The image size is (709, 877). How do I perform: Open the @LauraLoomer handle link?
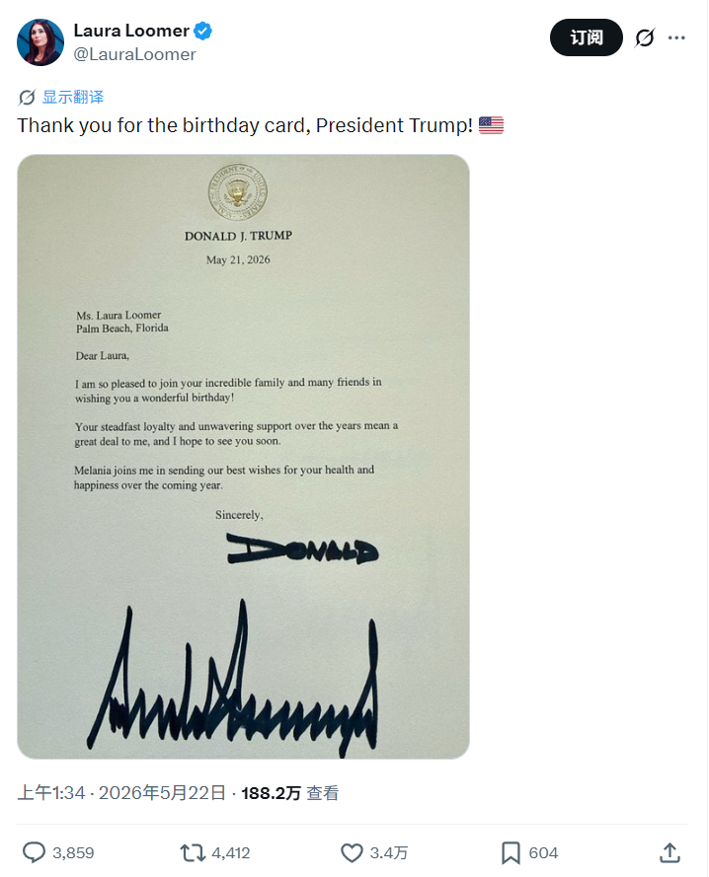tap(134, 54)
